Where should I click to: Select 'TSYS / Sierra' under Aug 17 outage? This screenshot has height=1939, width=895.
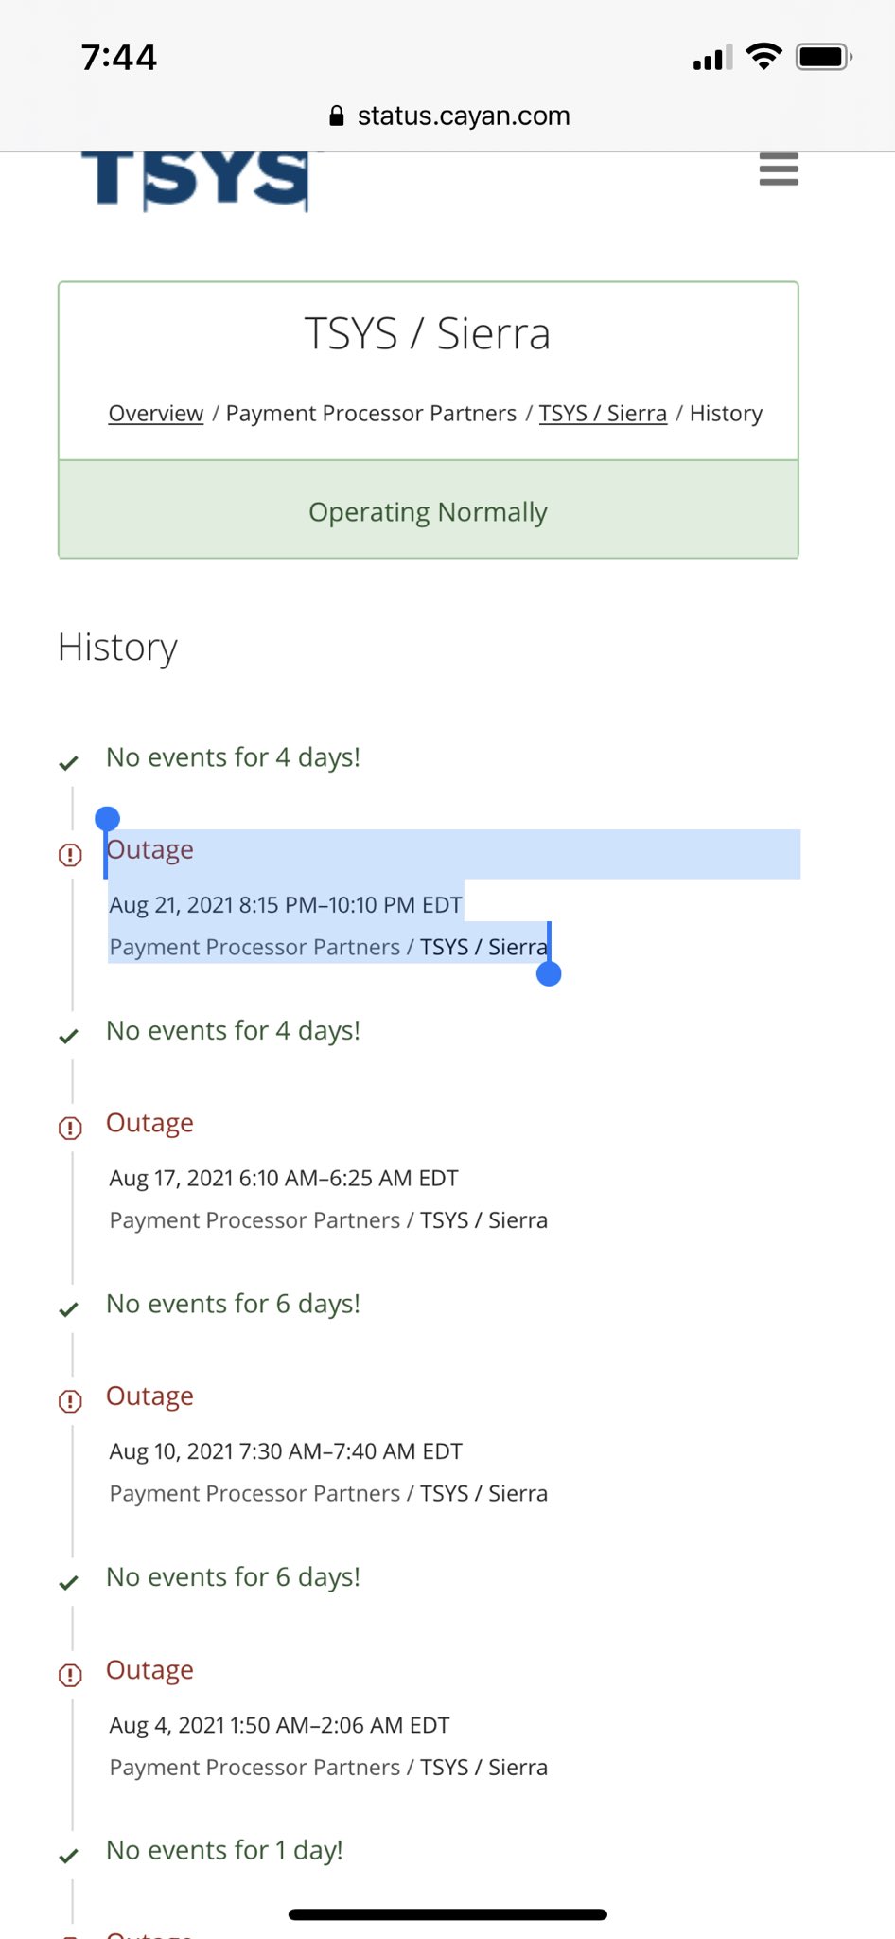pos(483,1220)
